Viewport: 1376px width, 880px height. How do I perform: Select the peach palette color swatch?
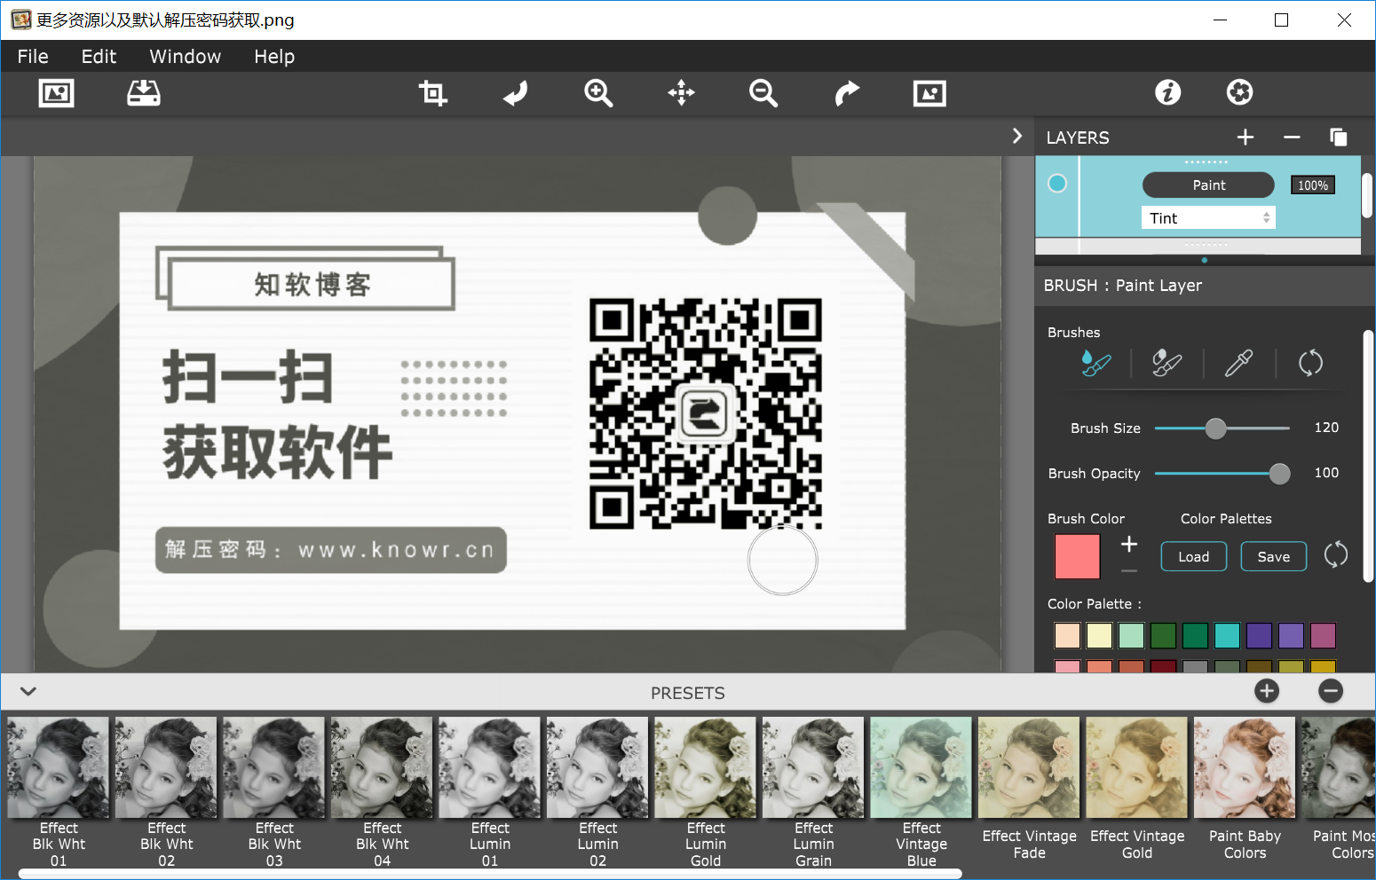(1067, 635)
